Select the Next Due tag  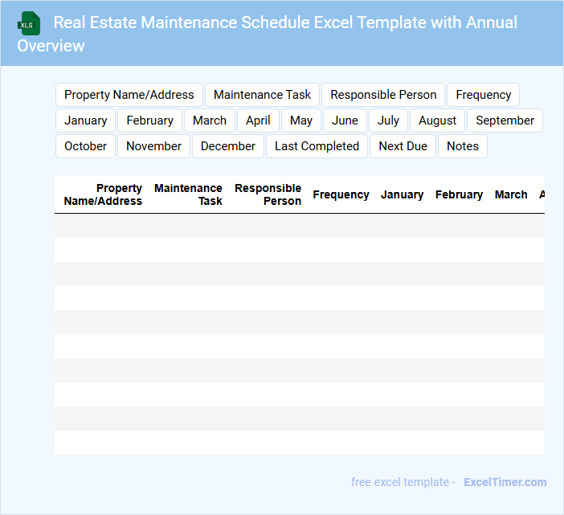point(403,146)
